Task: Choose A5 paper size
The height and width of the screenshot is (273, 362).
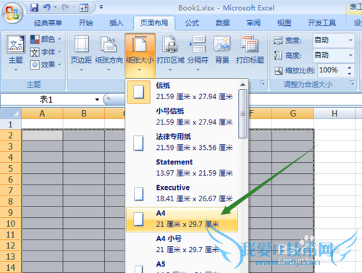Action: [x=182, y=266]
